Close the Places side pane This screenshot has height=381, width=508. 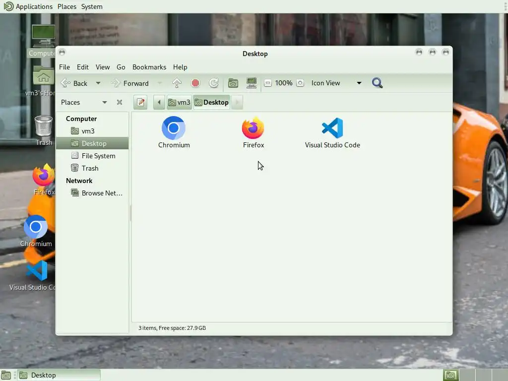click(120, 102)
